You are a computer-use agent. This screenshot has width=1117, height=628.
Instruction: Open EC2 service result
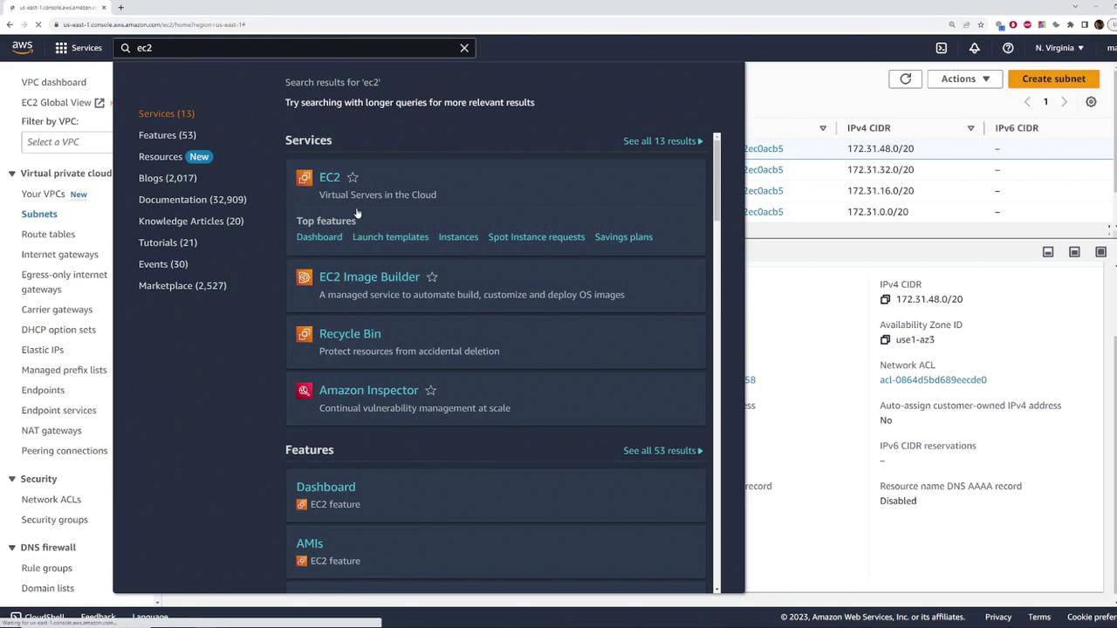(329, 177)
